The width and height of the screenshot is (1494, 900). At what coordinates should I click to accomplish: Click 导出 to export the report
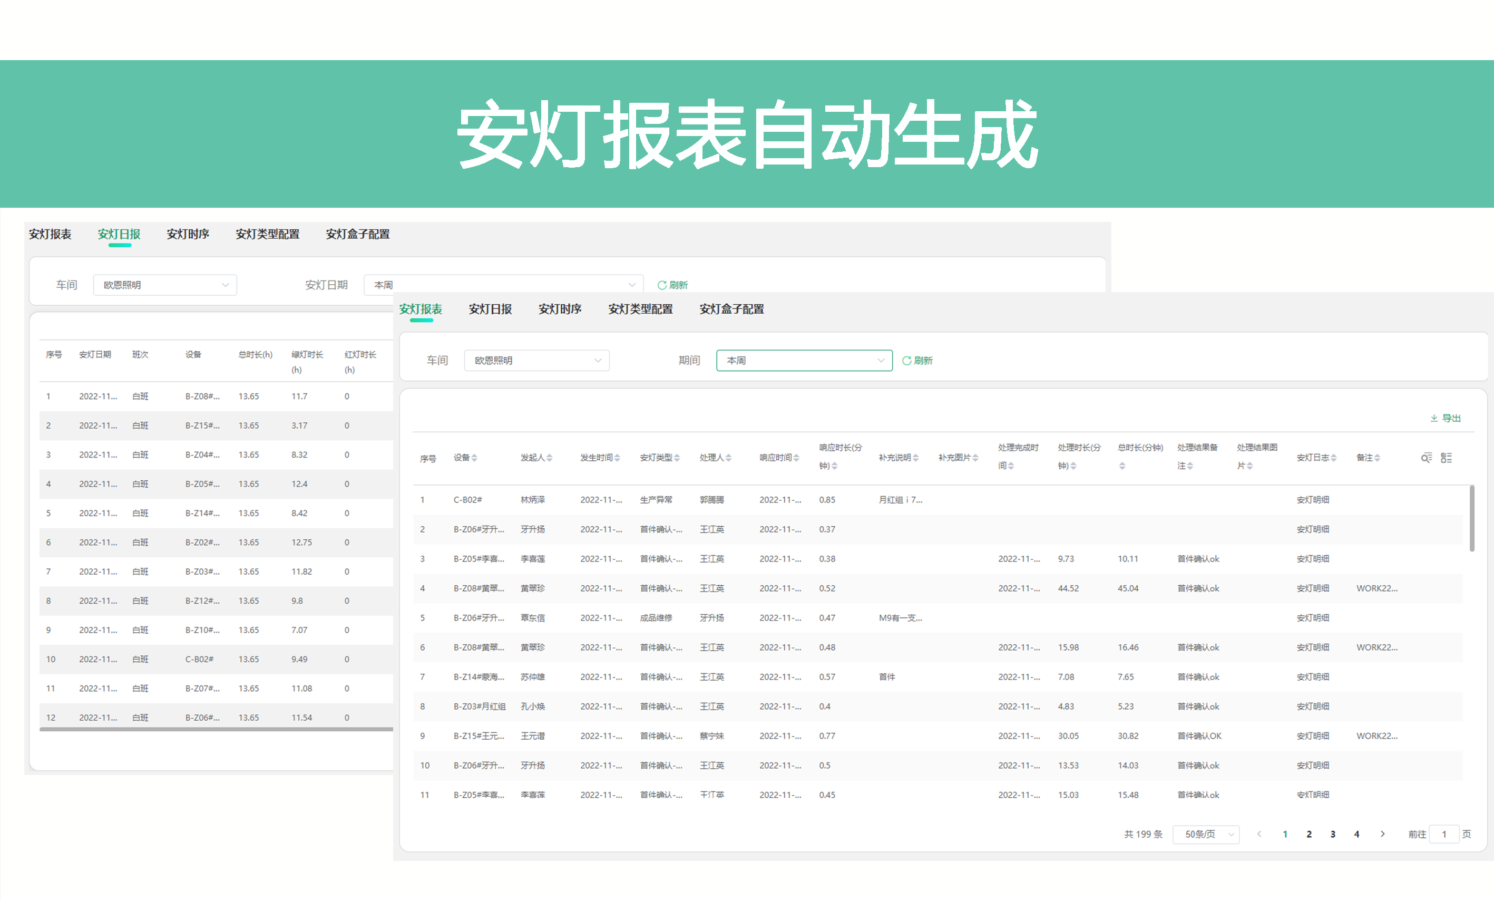[x=1451, y=418]
